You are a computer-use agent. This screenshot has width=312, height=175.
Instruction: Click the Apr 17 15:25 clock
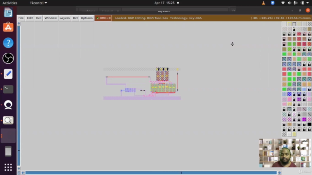[164, 3]
